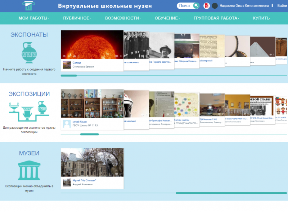288x212 pixels.
Task: Open the red PDF document icon
Action: [206, 6]
